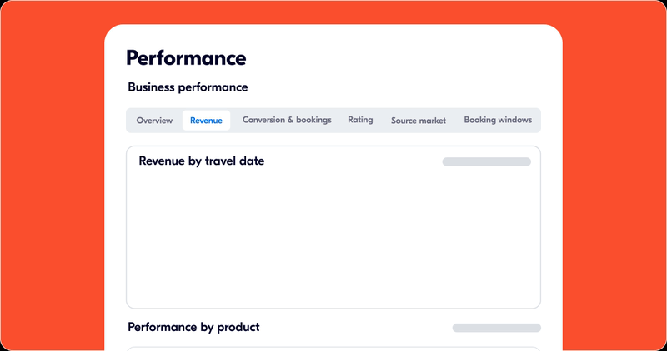Click the Performance page heading
667x351 pixels.
(186, 58)
